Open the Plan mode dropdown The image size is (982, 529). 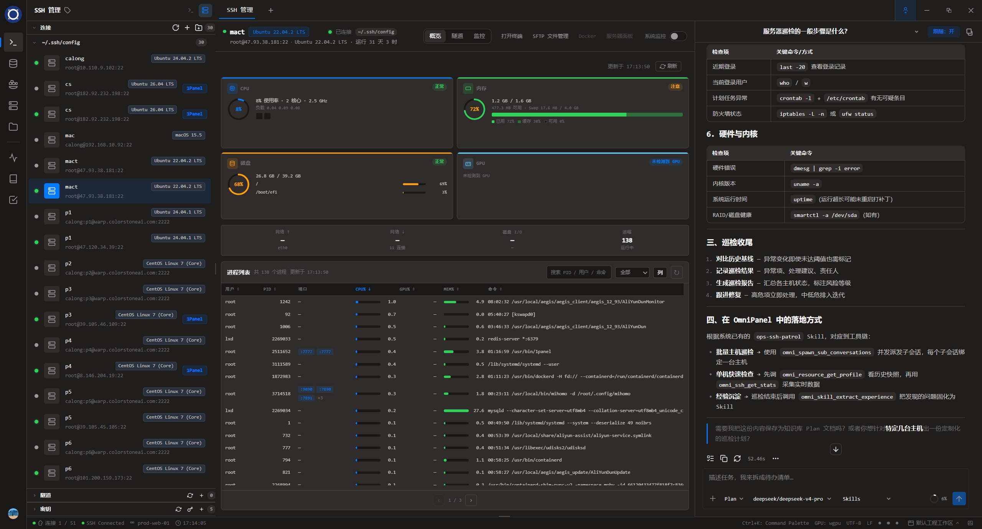733,499
